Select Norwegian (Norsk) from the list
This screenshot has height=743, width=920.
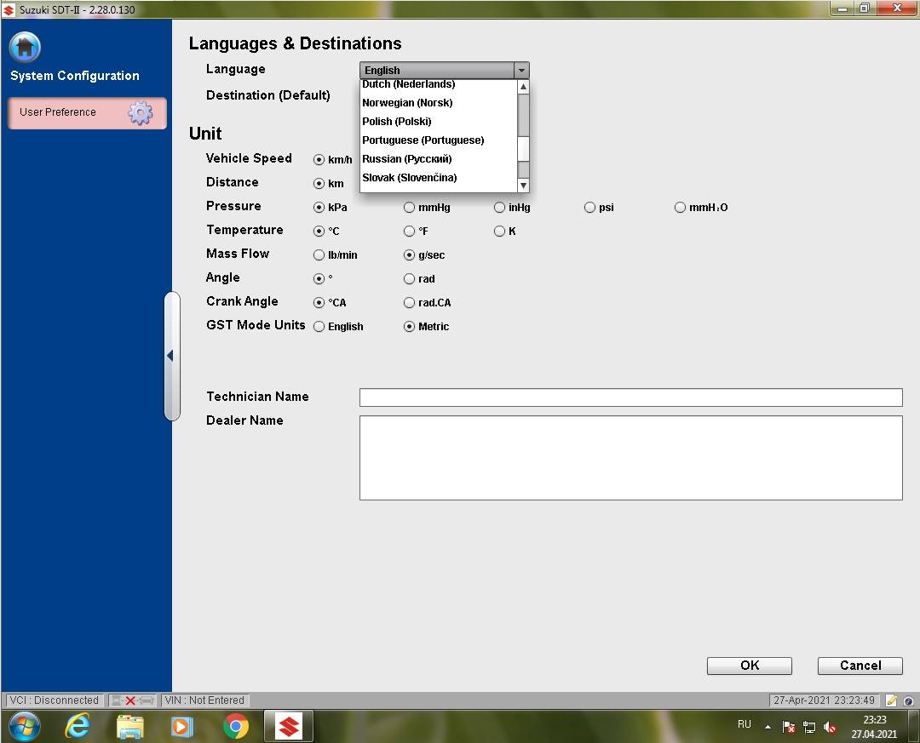[439, 103]
